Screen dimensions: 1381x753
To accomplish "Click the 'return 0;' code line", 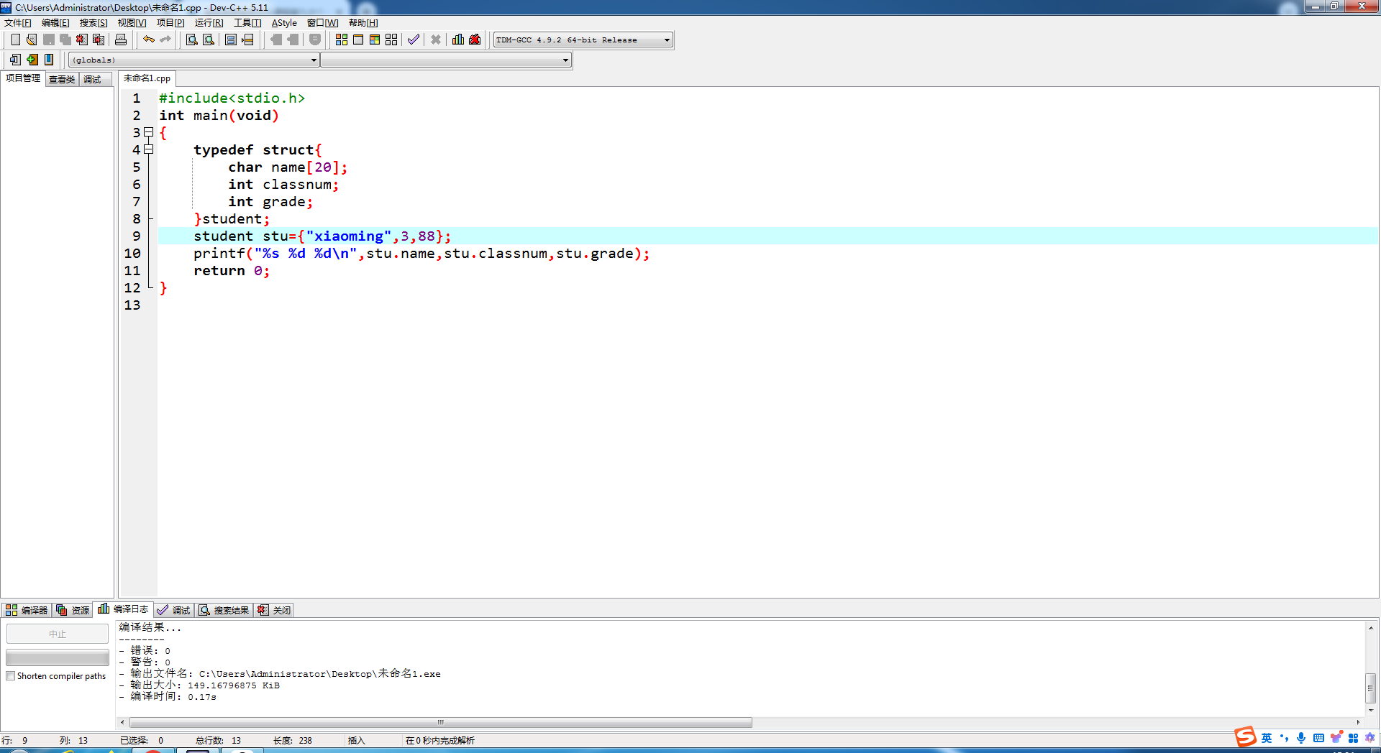I will tap(232, 270).
